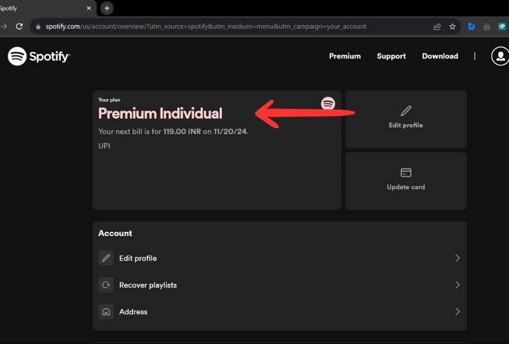509x344 pixels.
Task: Bookmark this page with star icon
Action: coord(452,27)
